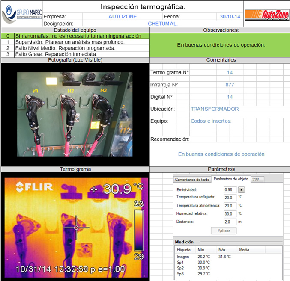
Task: Select the visible light transformer photograph
Action: point(75,114)
